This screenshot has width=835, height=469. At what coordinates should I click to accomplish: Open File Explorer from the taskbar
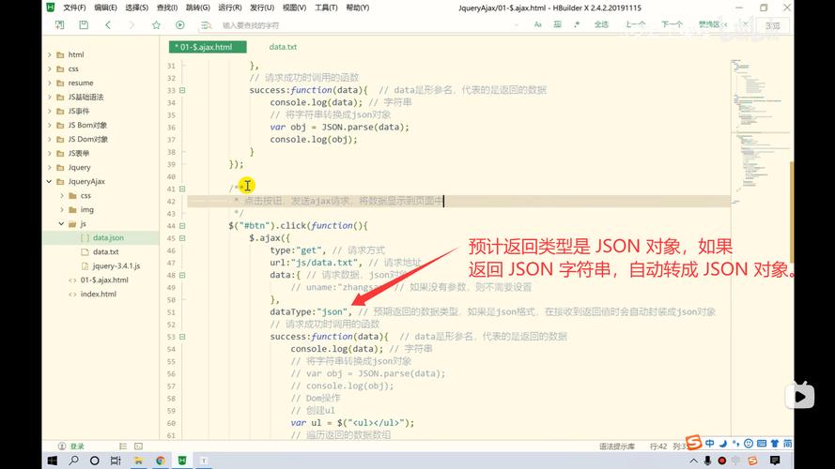(x=138, y=461)
